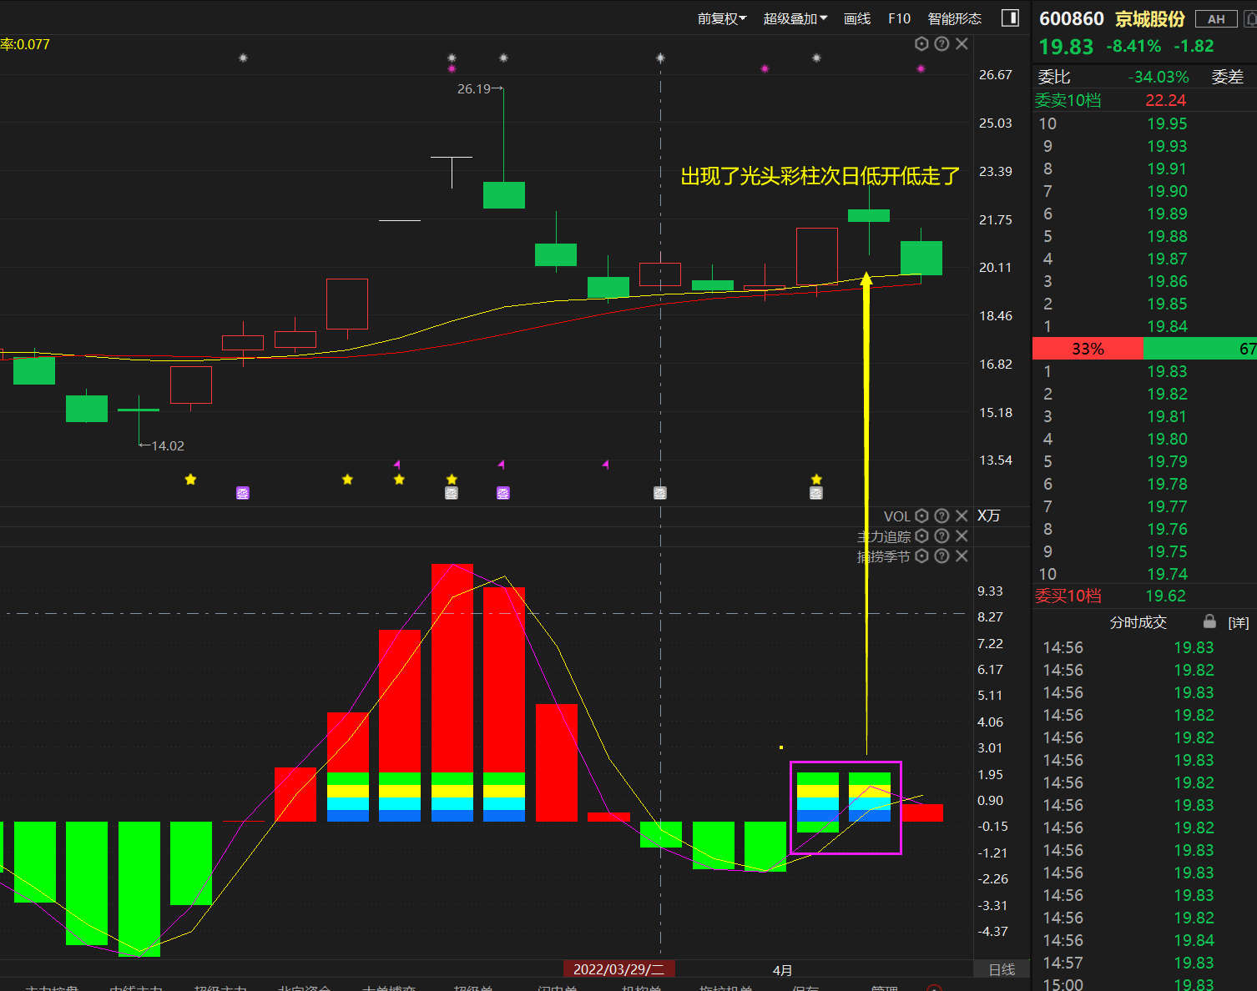1257x991 pixels.
Task: Click the 委买10档 header
Action: 1068,596
